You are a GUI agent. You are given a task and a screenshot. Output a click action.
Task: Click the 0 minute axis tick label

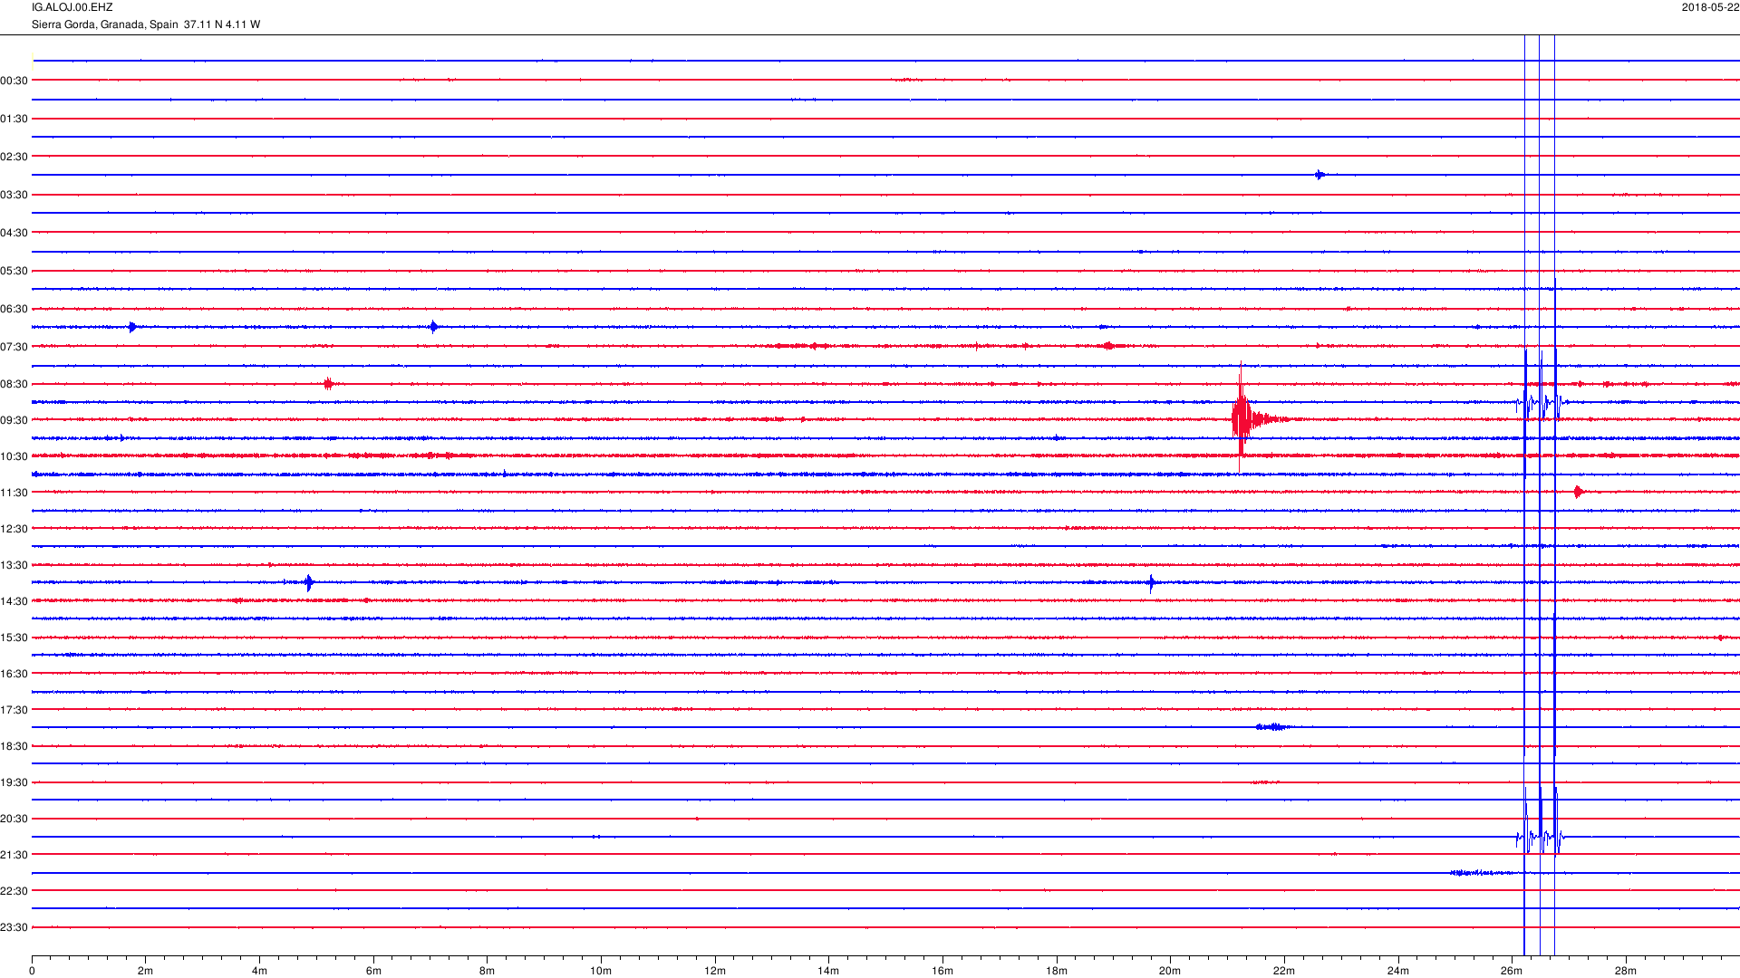tap(32, 971)
